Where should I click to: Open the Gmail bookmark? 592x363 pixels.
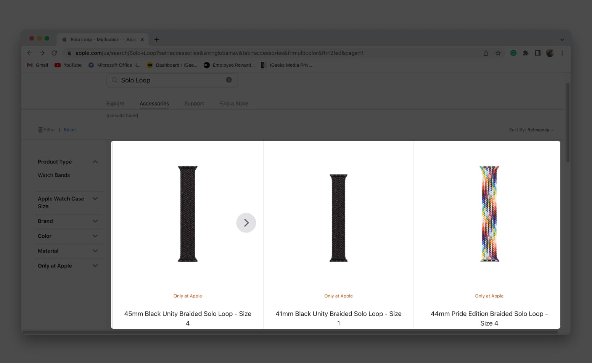[37, 65]
